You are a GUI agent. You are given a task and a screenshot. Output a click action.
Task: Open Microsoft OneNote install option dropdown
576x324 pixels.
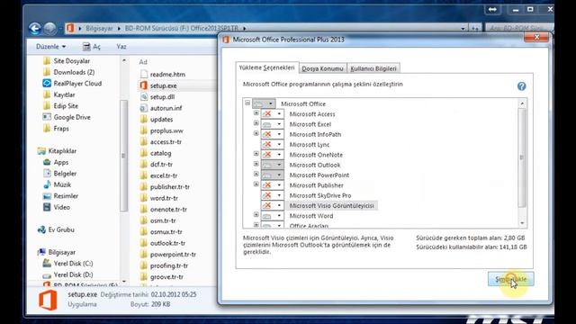(272, 155)
